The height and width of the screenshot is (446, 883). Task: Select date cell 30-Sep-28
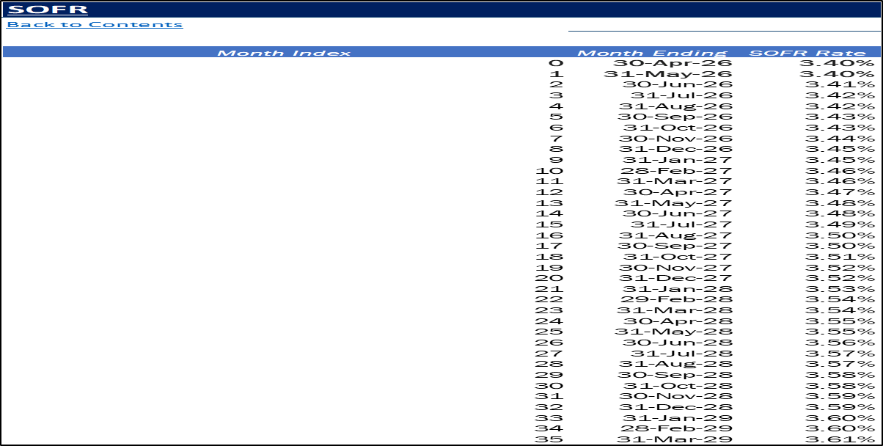pyautogui.click(x=675, y=375)
